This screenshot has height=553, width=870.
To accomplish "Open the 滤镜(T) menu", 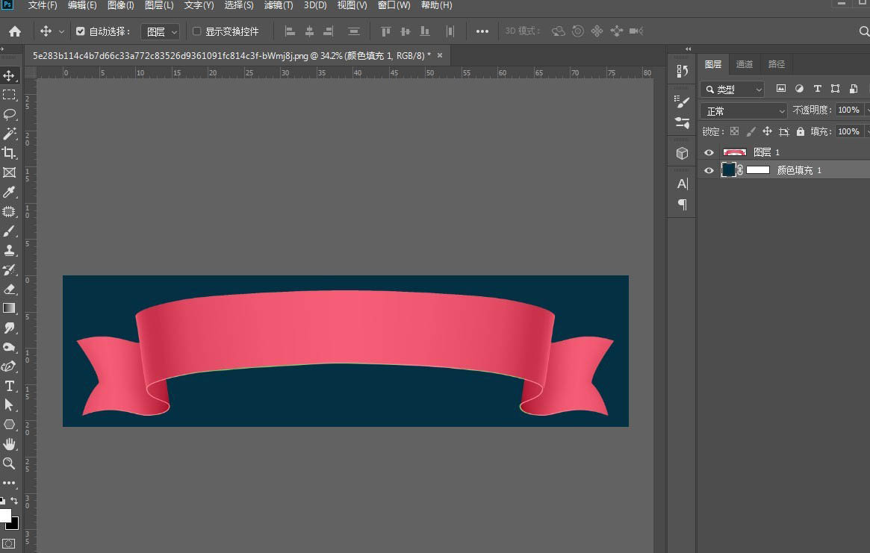I will tap(279, 5).
